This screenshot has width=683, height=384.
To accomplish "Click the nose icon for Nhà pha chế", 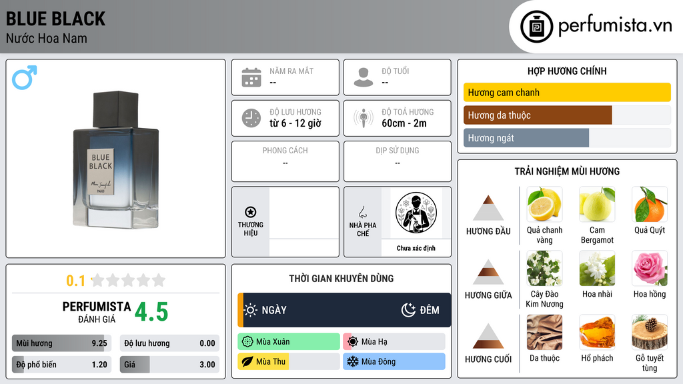I will [362, 212].
